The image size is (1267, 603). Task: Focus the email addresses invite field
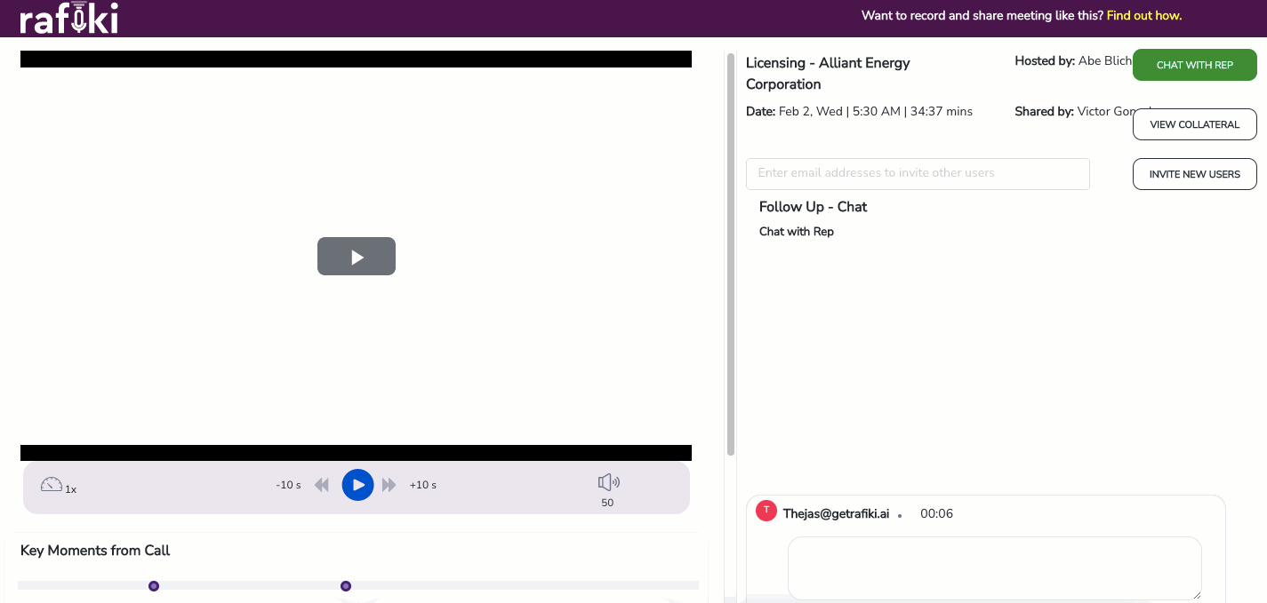(x=918, y=173)
